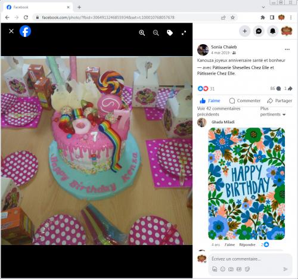298x279 pixels.
Task: Go forward in the browser
Action: 17,17
